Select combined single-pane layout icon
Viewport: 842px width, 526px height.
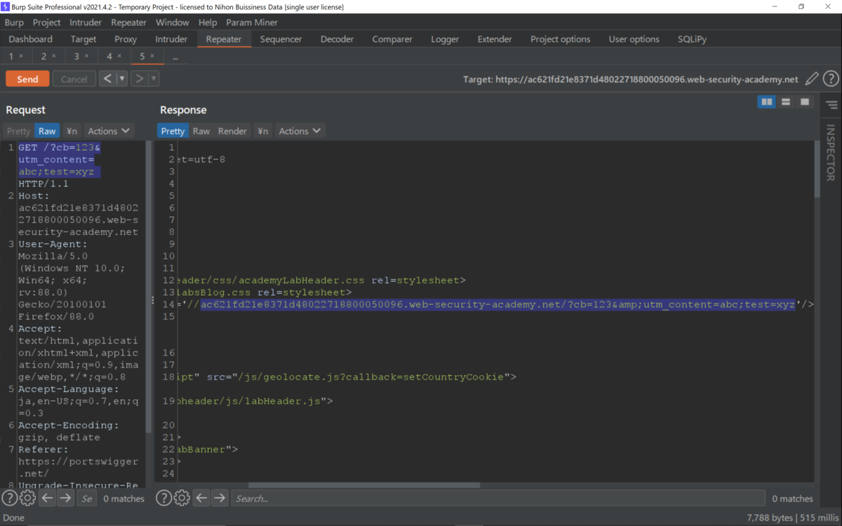(x=805, y=102)
